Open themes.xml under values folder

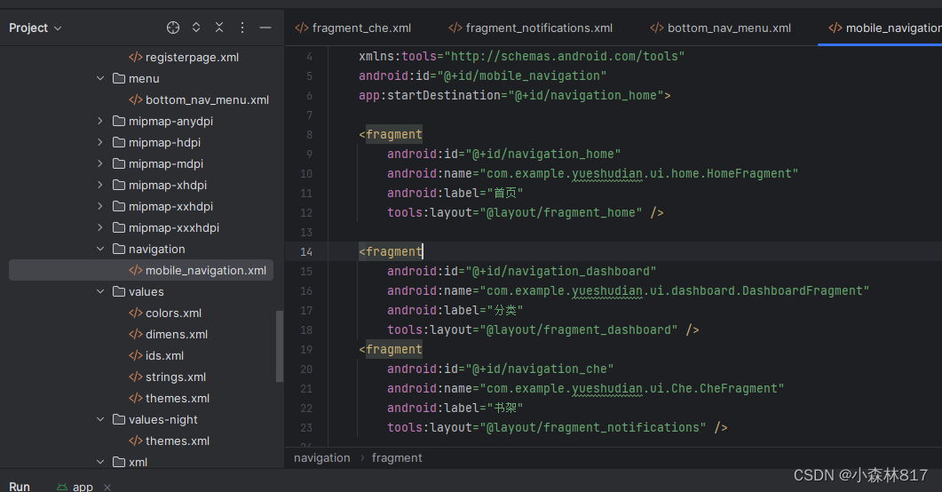tap(178, 398)
